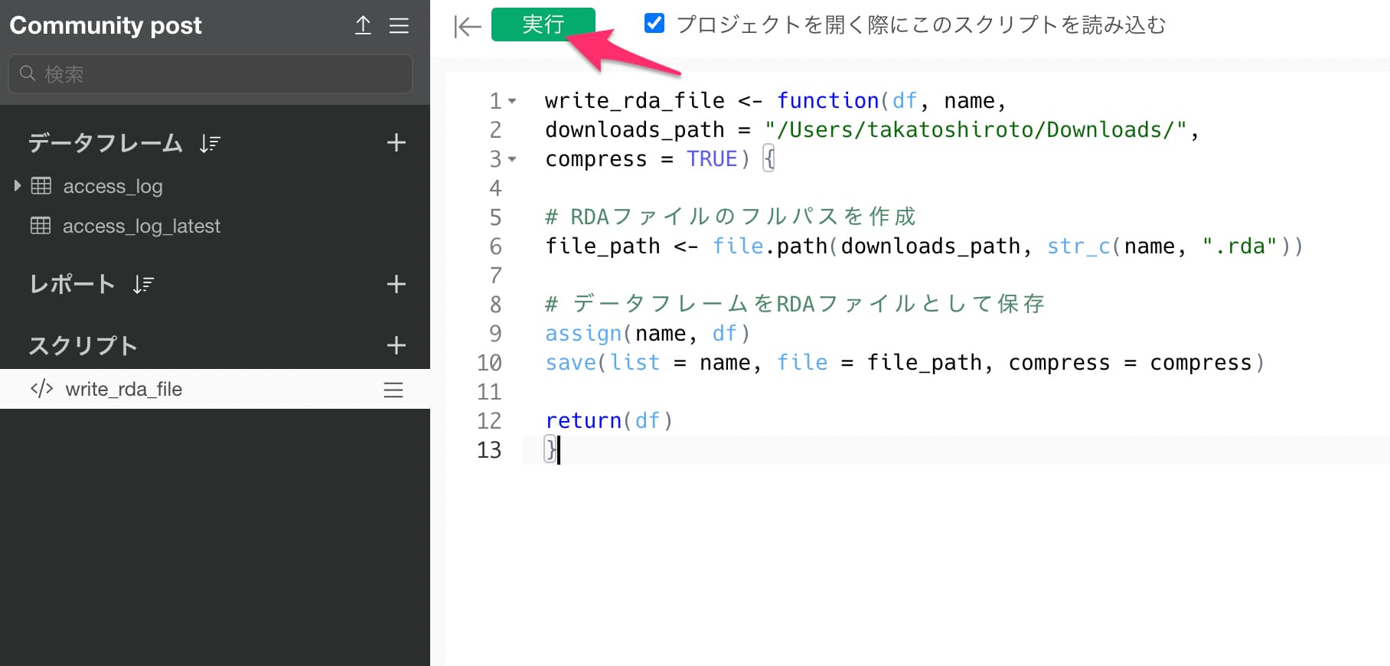The width and height of the screenshot is (1390, 666).
Task: Click the TRUE value on line 3
Action: click(x=711, y=158)
